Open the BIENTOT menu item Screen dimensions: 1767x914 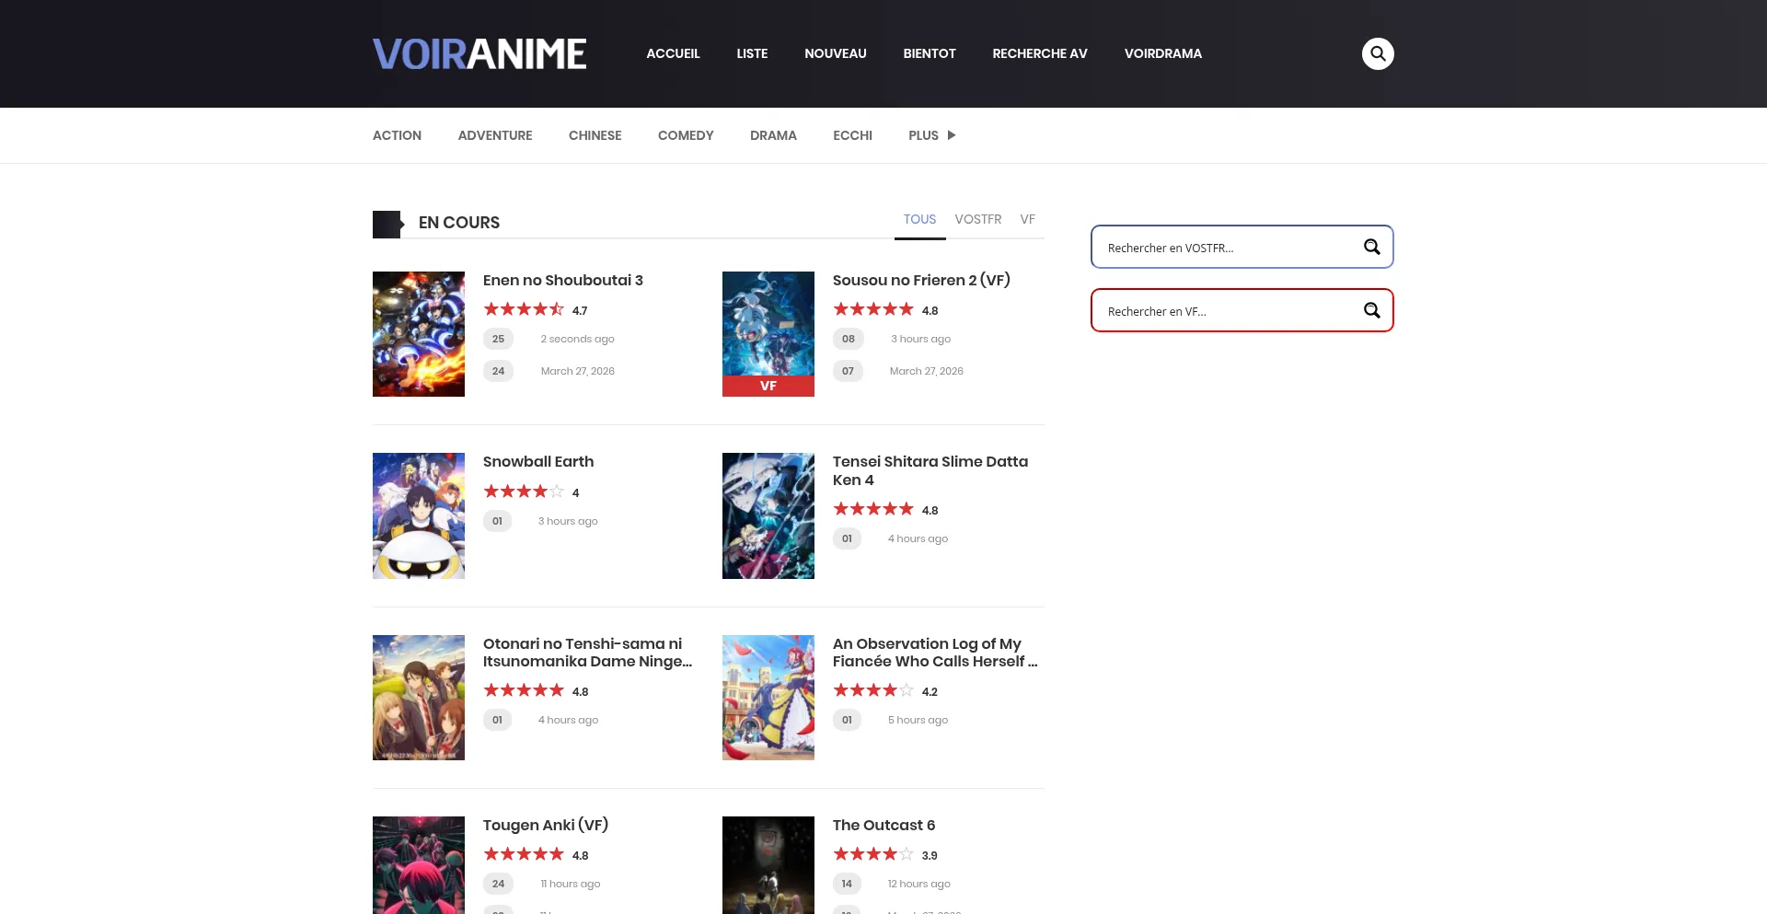point(930,53)
